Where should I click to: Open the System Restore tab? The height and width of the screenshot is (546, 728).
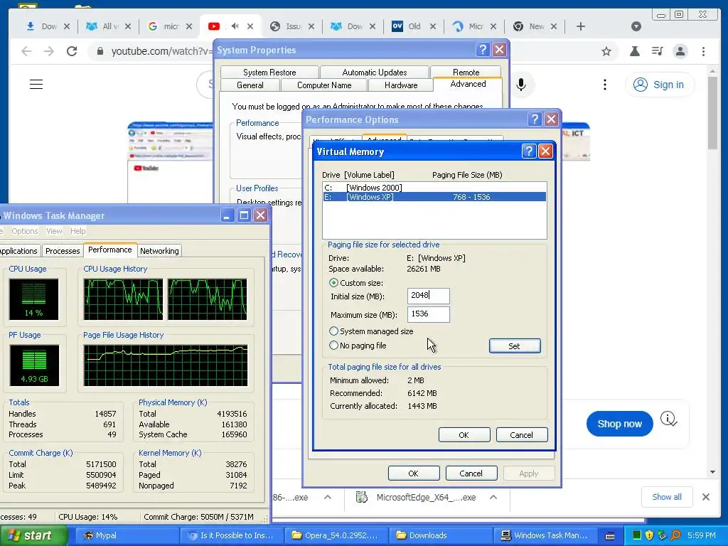pos(269,73)
